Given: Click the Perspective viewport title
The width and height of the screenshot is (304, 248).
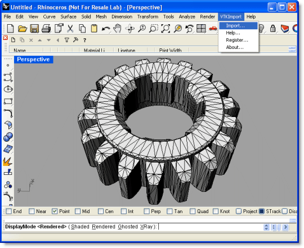Looking at the screenshot, I should 34,60.
